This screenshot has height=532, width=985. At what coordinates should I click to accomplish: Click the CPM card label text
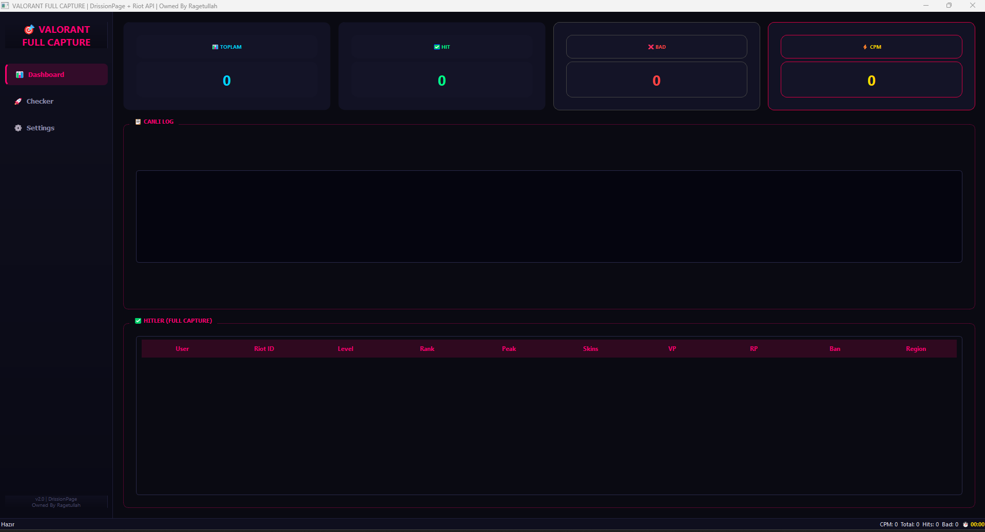(876, 47)
